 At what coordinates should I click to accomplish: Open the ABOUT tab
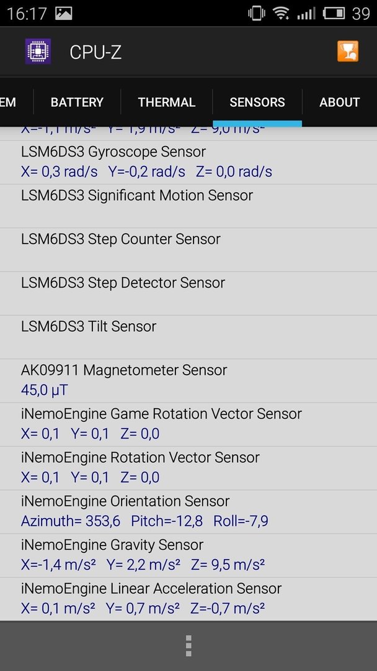339,103
